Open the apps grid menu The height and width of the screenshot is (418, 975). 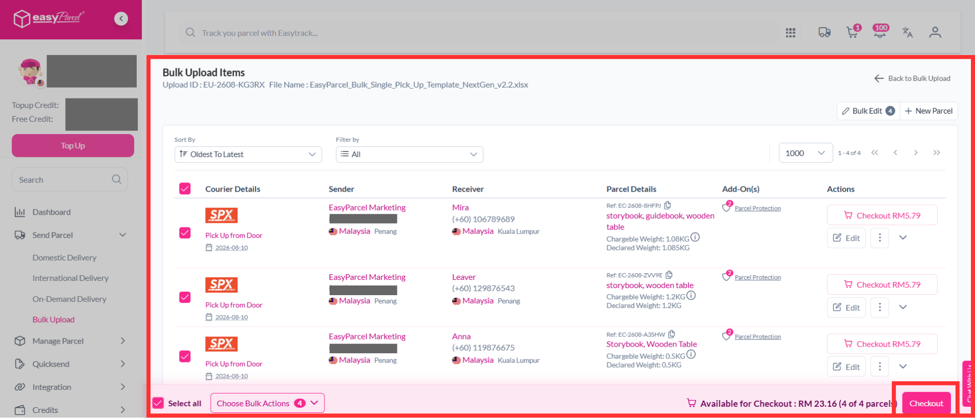[790, 33]
